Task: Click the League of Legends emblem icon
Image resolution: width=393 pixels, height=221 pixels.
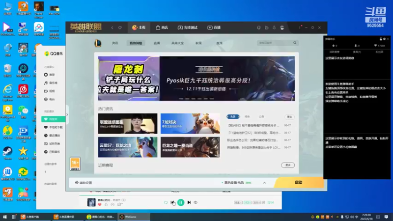Action: pyautogui.click(x=98, y=43)
